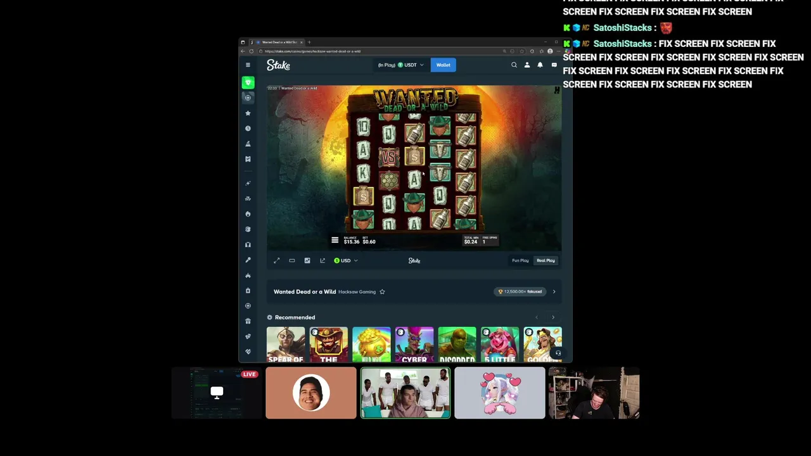The width and height of the screenshot is (811, 456).
Task: Open the user profile icon
Action: (x=527, y=65)
